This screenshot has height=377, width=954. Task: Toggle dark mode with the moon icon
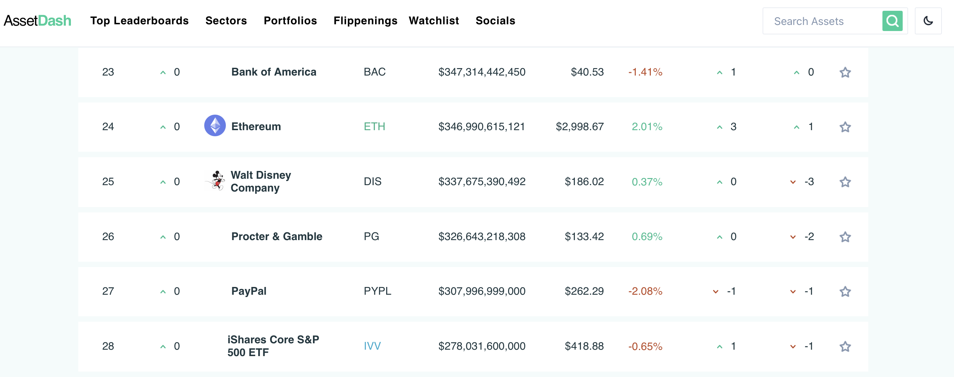[928, 21]
